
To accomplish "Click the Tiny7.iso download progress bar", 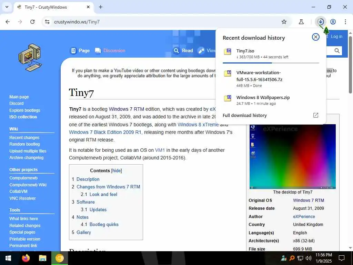I will 271,63.
